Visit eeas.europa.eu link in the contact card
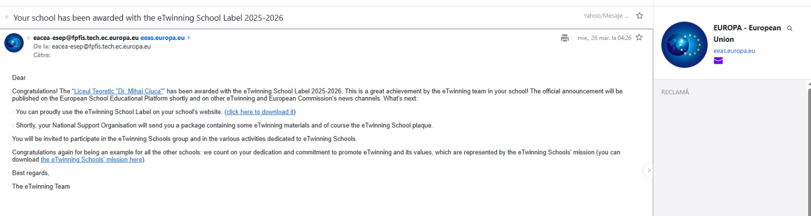This screenshot has height=216, width=811. [x=734, y=51]
